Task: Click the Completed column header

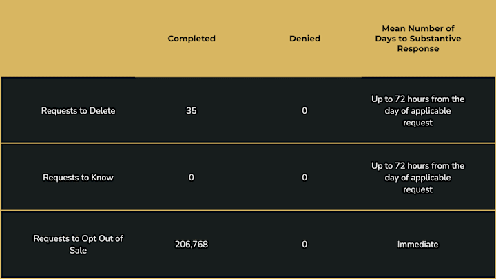Action: pyautogui.click(x=192, y=39)
